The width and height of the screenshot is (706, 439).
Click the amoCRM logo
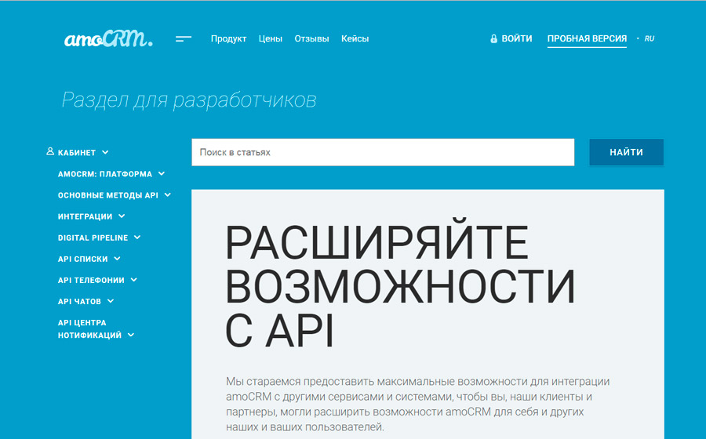tap(108, 39)
